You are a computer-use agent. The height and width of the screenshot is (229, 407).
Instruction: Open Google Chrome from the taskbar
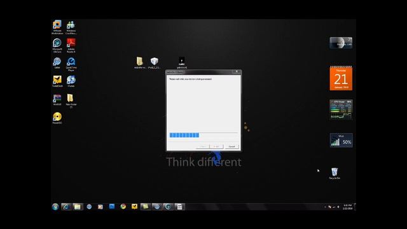[123, 206]
